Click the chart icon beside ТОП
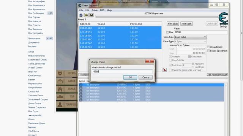Viewport: 243px width, 136px height. click(60, 97)
